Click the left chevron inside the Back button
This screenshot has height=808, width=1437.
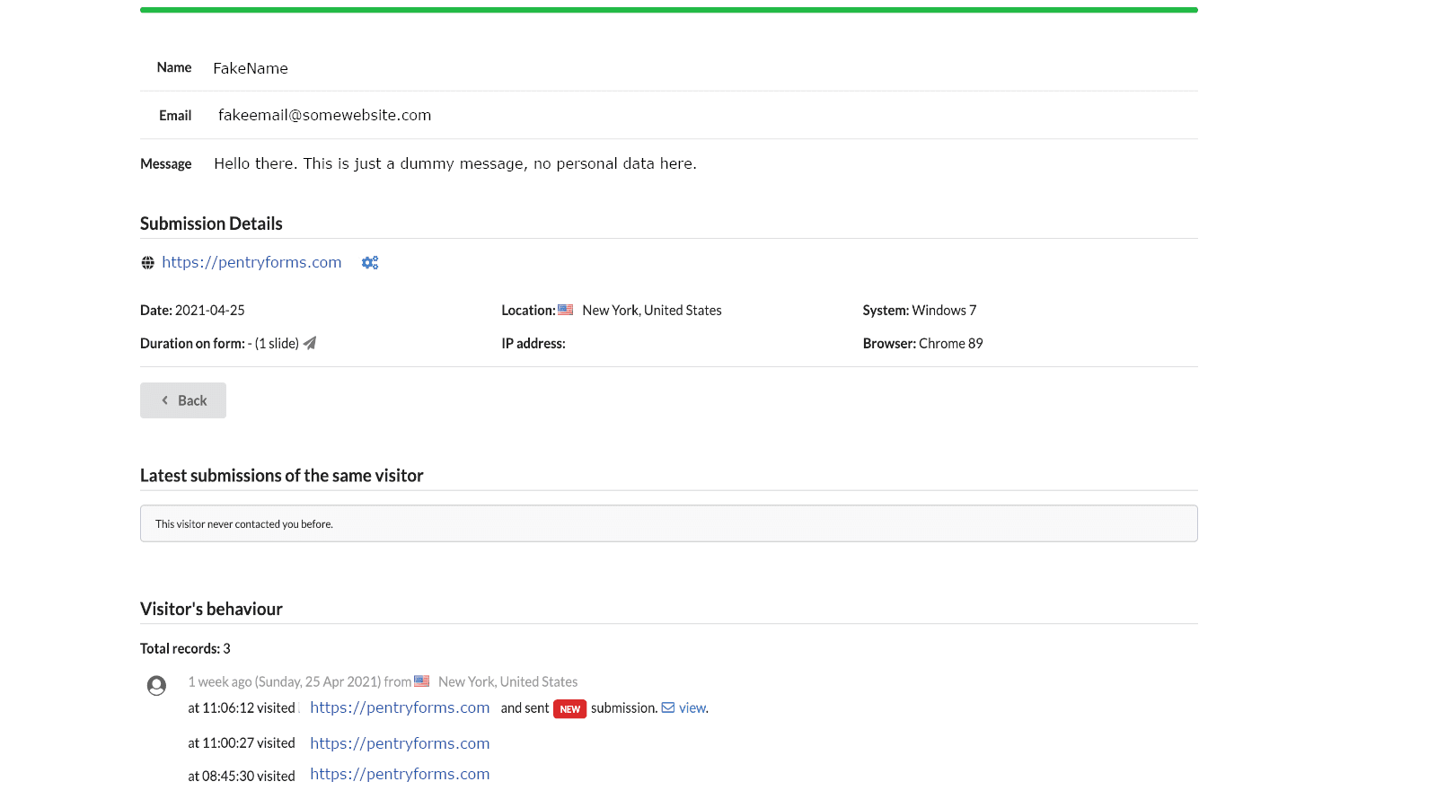pyautogui.click(x=164, y=400)
